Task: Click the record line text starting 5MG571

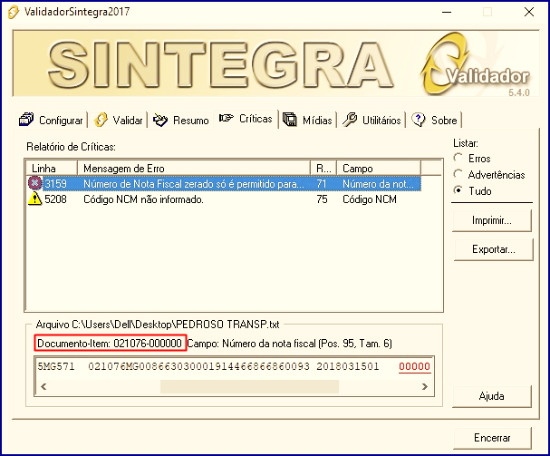Action: click(x=208, y=366)
